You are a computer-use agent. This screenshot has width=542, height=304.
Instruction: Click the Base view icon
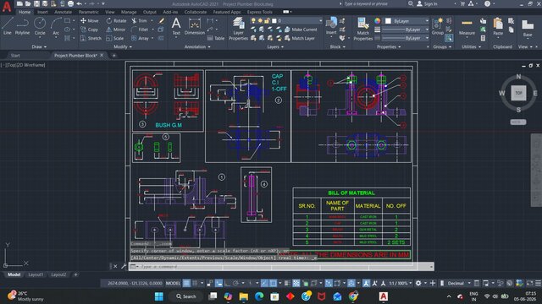[x=528, y=28]
